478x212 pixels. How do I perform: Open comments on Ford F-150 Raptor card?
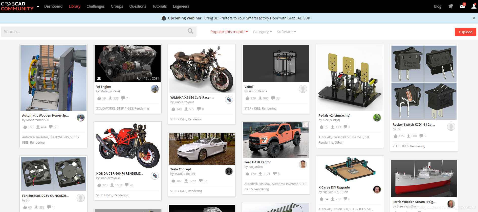click(x=275, y=173)
